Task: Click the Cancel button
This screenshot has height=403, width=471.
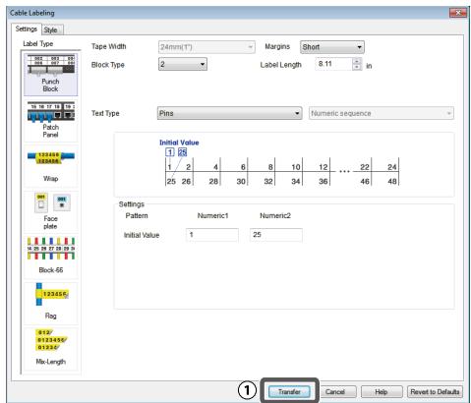Action: (x=335, y=391)
